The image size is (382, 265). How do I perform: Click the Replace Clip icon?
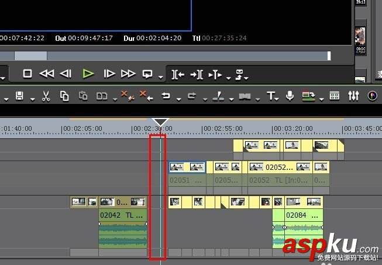coord(102,96)
